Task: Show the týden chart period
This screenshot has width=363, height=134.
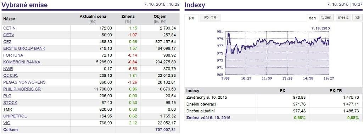Action: [326, 18]
